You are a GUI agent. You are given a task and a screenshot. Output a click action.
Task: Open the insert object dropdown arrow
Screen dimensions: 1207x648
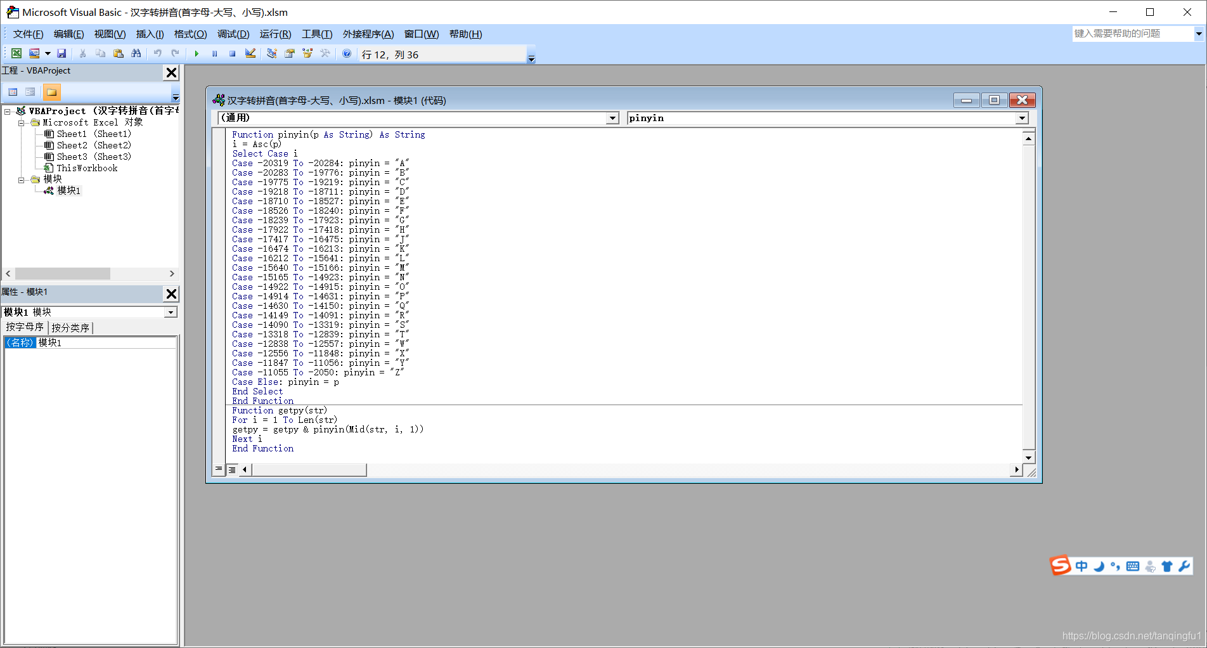48,54
